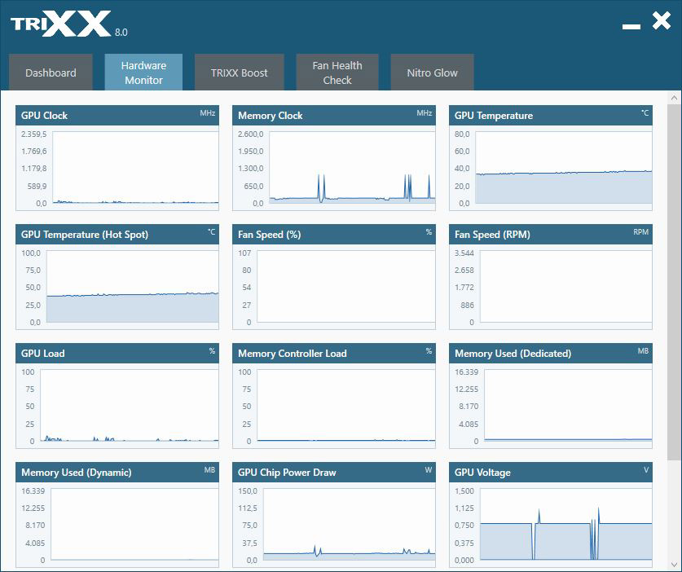The height and width of the screenshot is (572, 682).
Task: Click the Memory Controller Load graph
Action: click(x=346, y=406)
